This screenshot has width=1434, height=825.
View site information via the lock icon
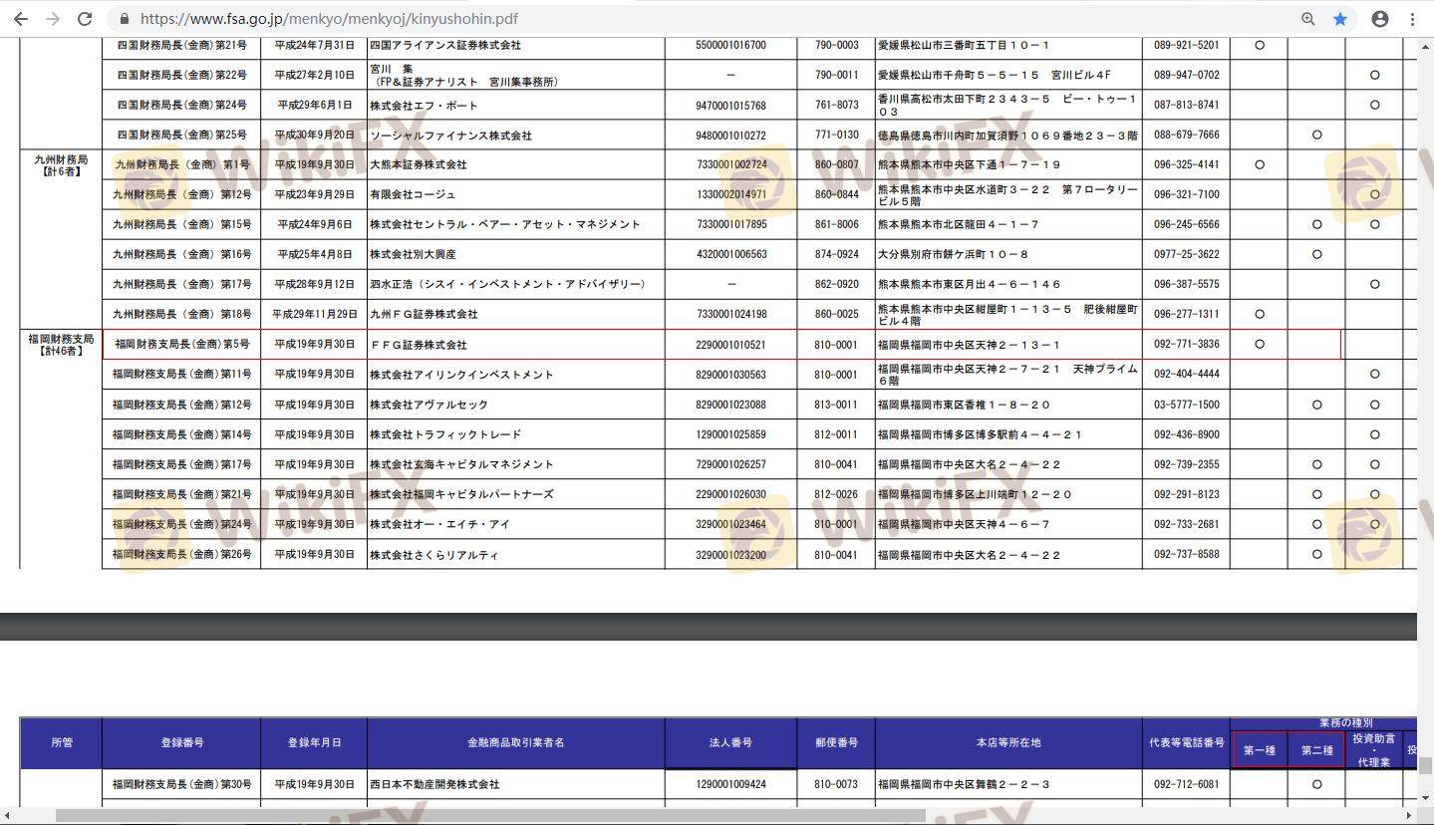pos(124,19)
